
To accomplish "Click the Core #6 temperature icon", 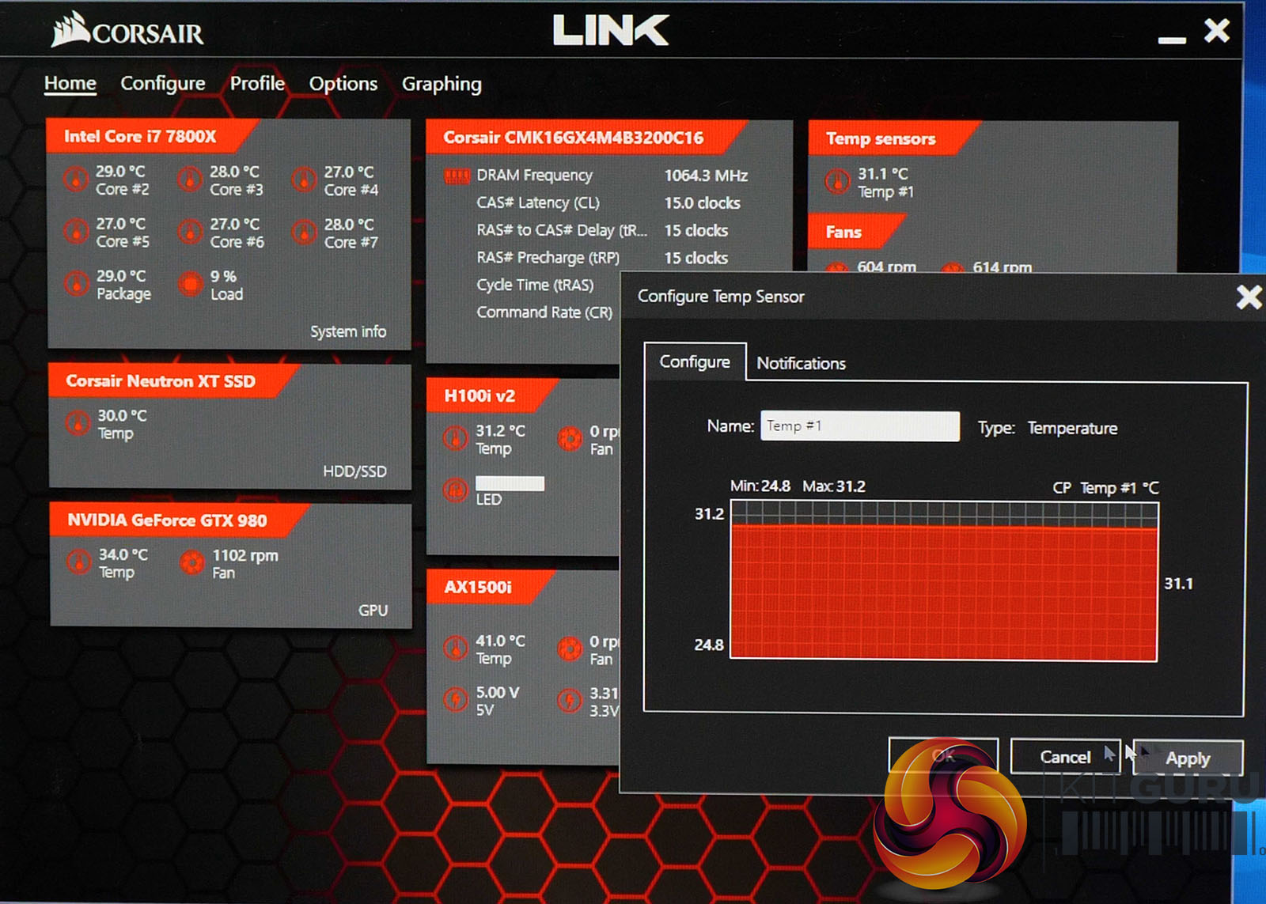I will [x=189, y=232].
